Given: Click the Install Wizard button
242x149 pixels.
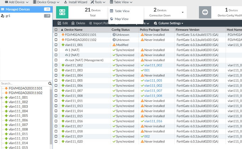Looking at the screenshot, I should click(75, 2).
